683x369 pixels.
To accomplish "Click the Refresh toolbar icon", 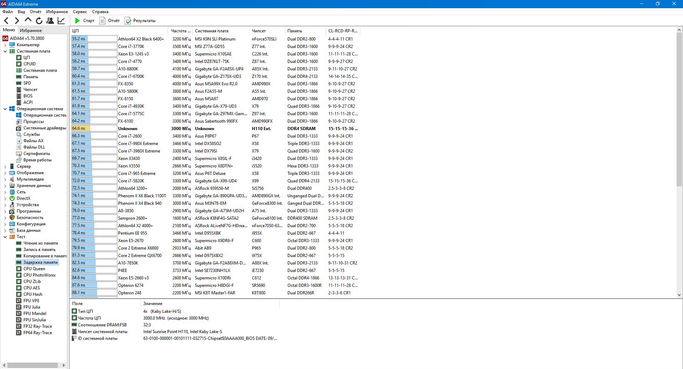I will (x=39, y=21).
